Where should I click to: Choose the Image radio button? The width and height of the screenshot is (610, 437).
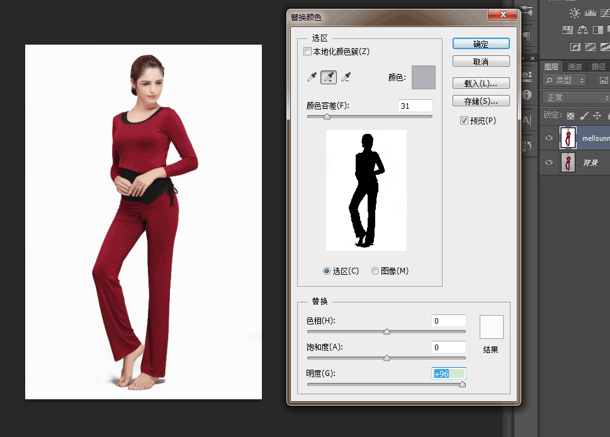[x=375, y=271]
